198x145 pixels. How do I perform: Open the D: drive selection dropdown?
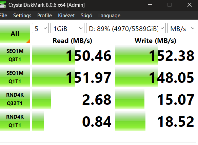[126, 28]
